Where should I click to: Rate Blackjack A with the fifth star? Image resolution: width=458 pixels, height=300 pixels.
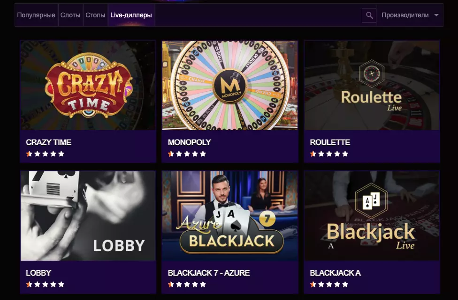pyautogui.click(x=345, y=284)
